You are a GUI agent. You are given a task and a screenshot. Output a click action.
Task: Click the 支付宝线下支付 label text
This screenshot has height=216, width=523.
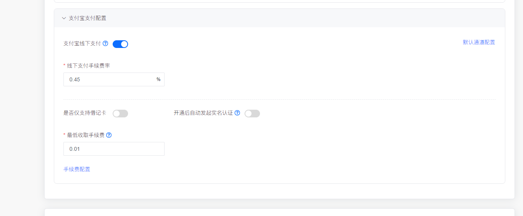(x=82, y=44)
